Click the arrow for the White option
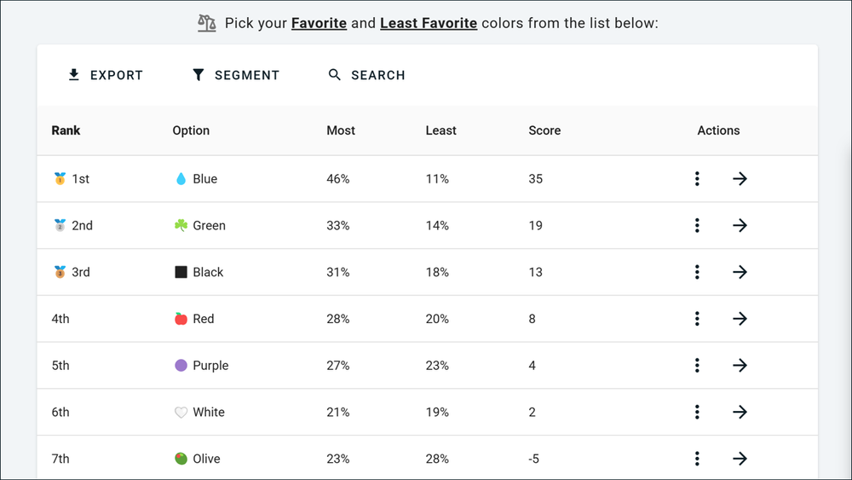The image size is (852, 480). click(740, 413)
